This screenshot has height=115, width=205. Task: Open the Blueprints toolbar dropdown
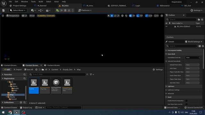point(41,10)
